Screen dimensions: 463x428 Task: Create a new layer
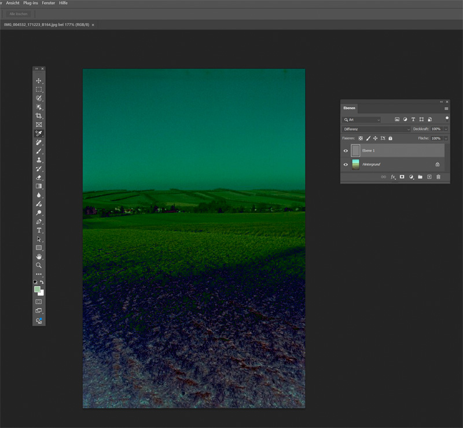[x=429, y=177]
